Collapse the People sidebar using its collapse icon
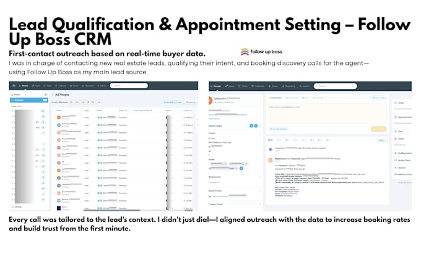This screenshot has height=254, width=421. point(46,95)
